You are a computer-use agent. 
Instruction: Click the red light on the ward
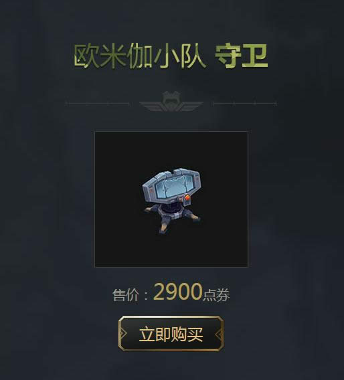(187, 197)
